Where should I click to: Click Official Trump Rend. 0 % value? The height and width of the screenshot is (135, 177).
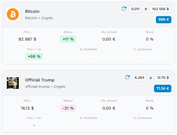pos(150,108)
